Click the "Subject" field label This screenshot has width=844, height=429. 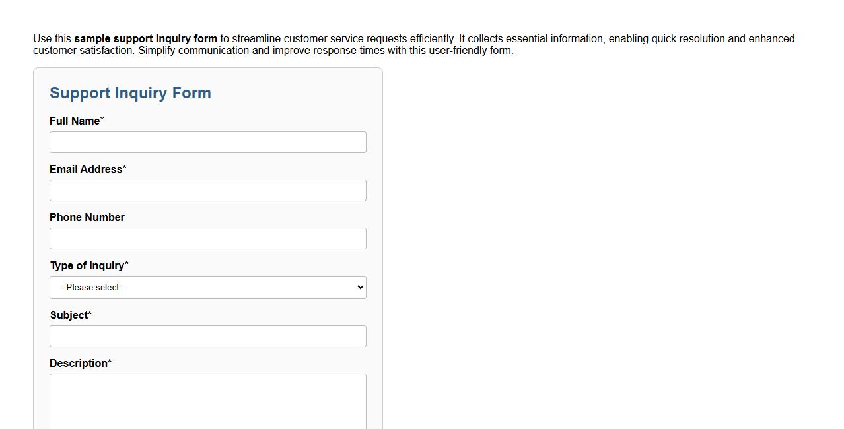67,315
